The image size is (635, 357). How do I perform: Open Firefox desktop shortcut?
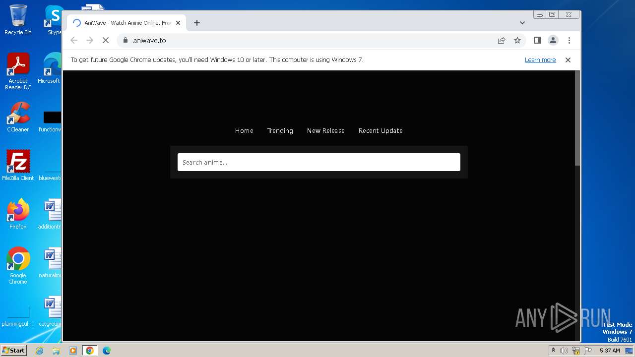18,214
